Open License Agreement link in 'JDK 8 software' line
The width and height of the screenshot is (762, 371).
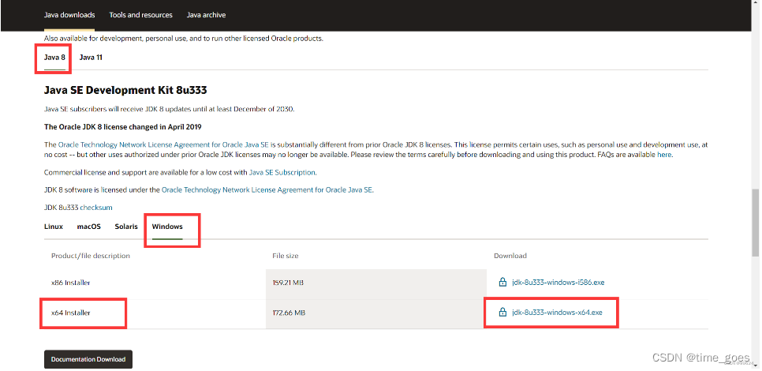267,190
